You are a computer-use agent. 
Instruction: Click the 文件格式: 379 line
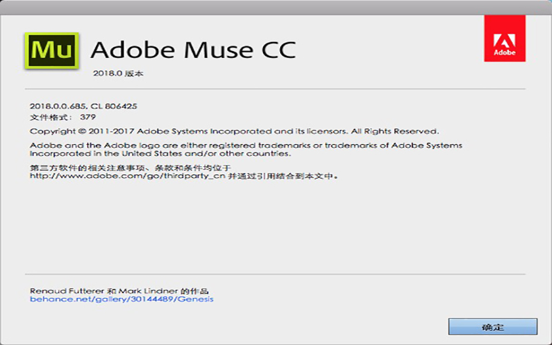coord(63,117)
